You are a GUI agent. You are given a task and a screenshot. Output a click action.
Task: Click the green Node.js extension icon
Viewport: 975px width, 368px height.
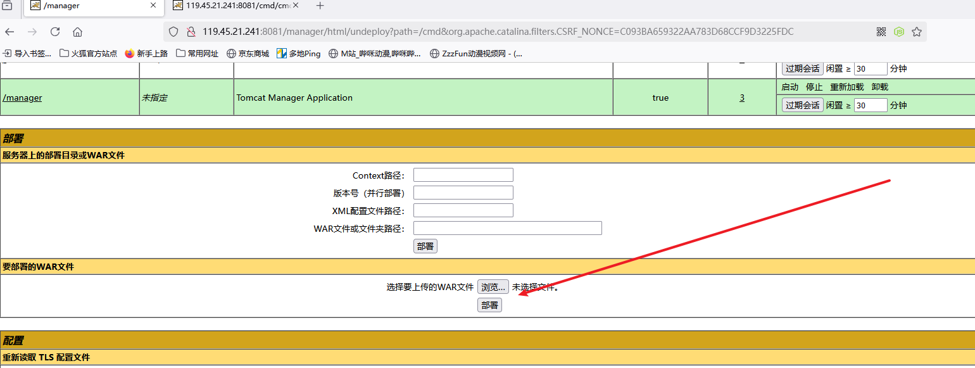coord(898,32)
